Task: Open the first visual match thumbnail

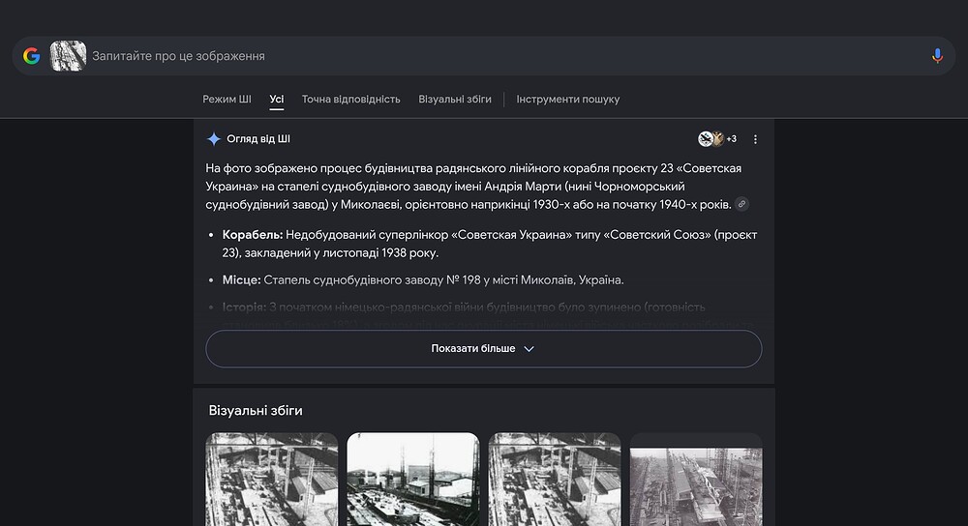Action: [272, 480]
